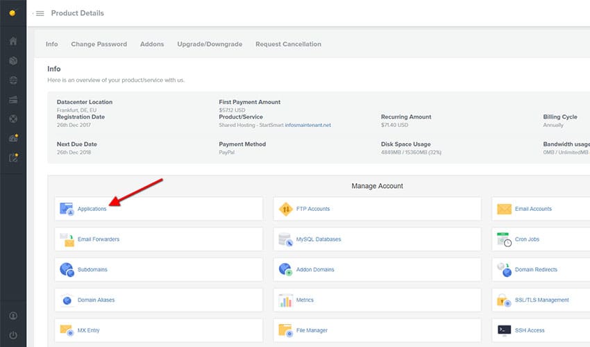Click the SSH Access terminal icon
This screenshot has width=590, height=347.
[x=504, y=330]
